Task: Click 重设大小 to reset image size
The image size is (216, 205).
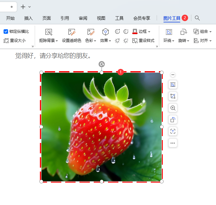Action: pos(15,41)
